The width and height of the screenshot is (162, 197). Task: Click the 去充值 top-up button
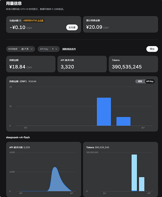[72, 27]
